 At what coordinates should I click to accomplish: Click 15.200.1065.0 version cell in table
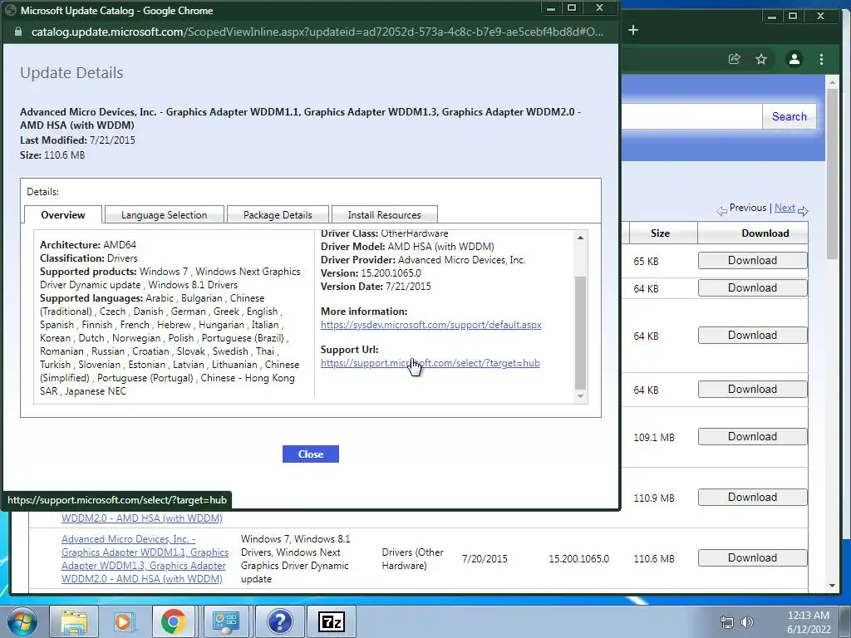578,558
